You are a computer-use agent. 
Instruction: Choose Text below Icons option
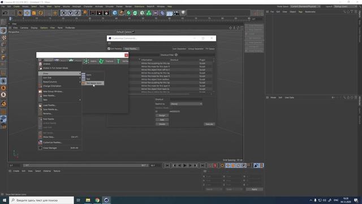click(93, 83)
